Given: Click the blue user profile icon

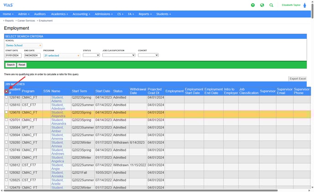Looking at the screenshot, I should point(305,5).
